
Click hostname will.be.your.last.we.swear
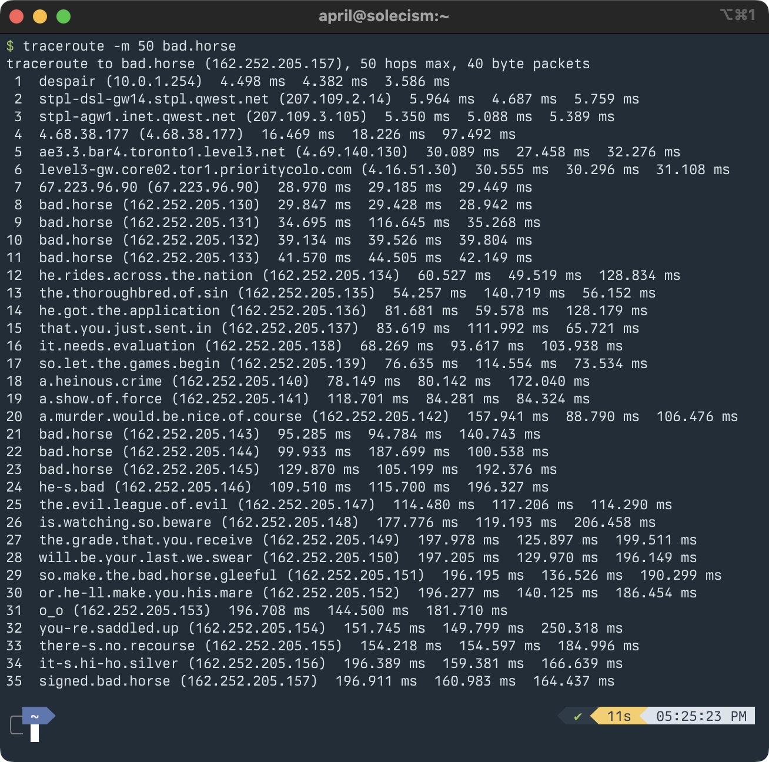point(146,557)
